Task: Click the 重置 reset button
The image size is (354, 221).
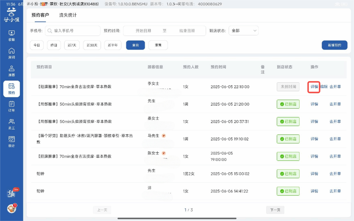Action: pyautogui.click(x=158, y=45)
